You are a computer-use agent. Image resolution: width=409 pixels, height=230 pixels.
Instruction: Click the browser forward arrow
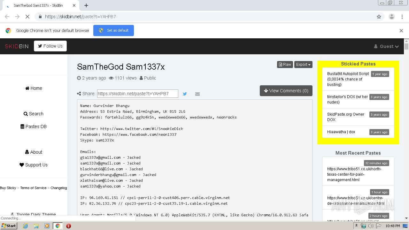pyautogui.click(x=17, y=17)
